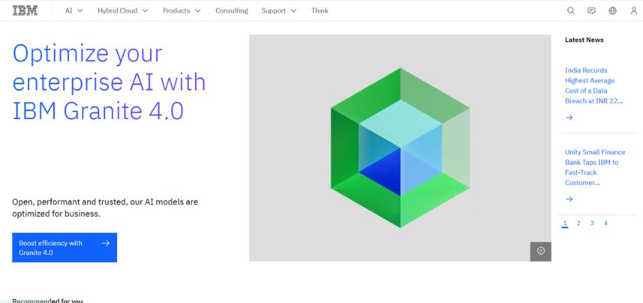Screen dimensions: 643x303
Task: Open Unity Small Finance Bank news link
Action: (x=594, y=167)
